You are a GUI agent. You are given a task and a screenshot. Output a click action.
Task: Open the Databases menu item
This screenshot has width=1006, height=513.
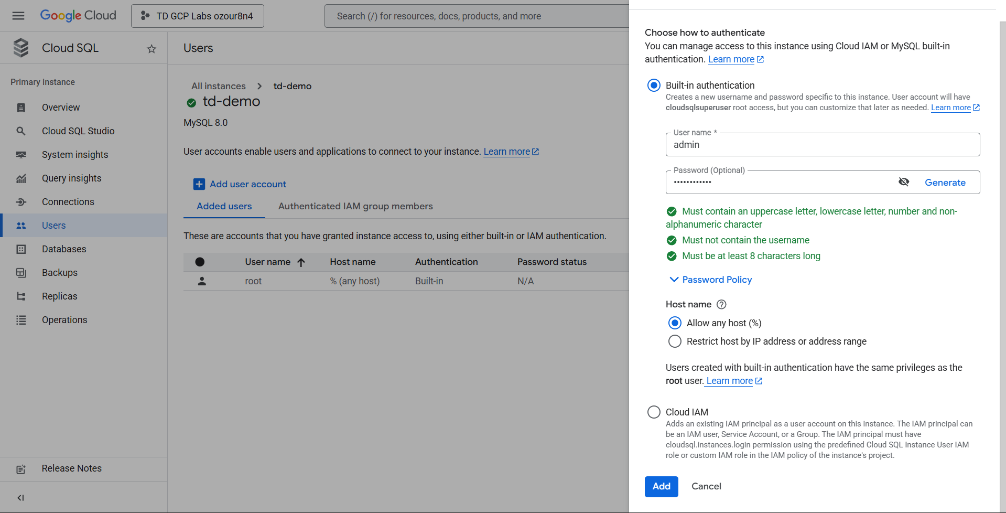[64, 249]
